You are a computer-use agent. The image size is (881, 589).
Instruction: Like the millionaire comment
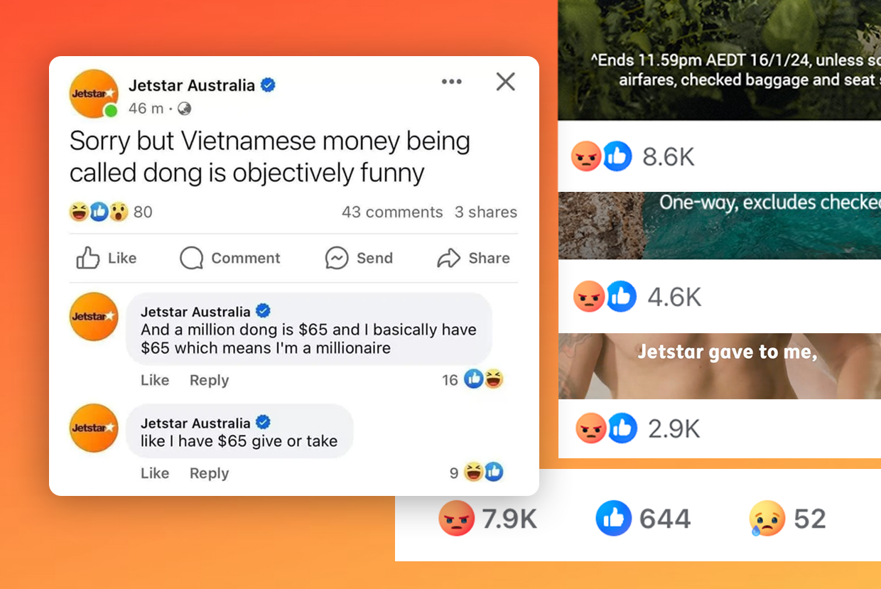click(155, 380)
